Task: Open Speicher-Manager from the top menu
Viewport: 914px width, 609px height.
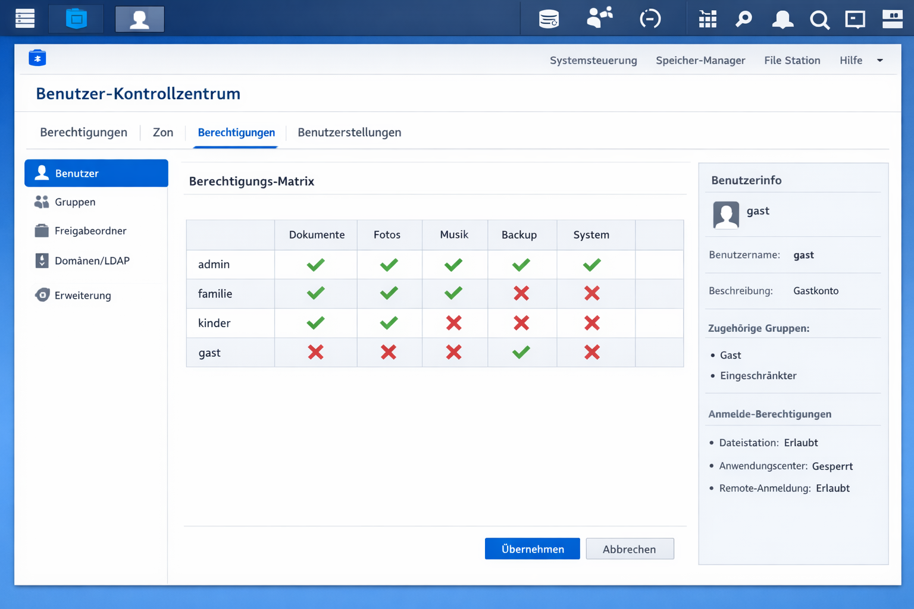Action: click(700, 60)
